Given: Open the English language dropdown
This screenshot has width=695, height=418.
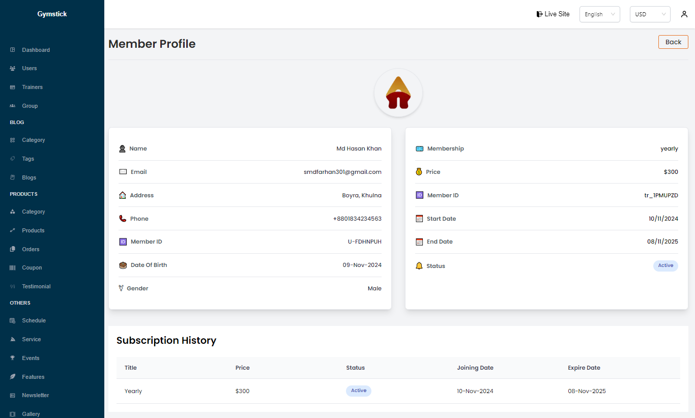Looking at the screenshot, I should pos(599,14).
